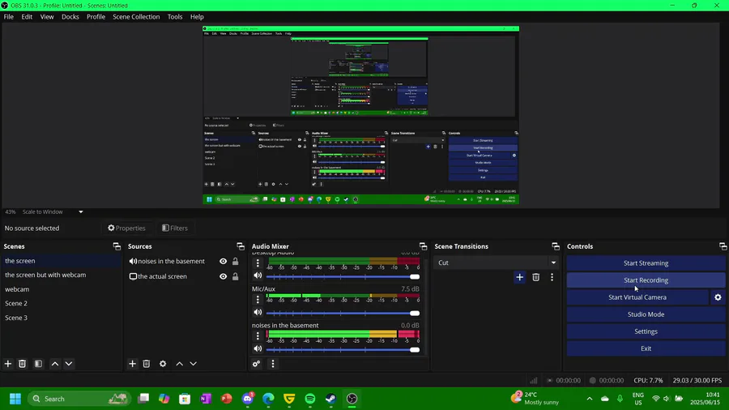Screen dimensions: 729x410
Task: Open the Scene Collection menu
Action: [136, 17]
